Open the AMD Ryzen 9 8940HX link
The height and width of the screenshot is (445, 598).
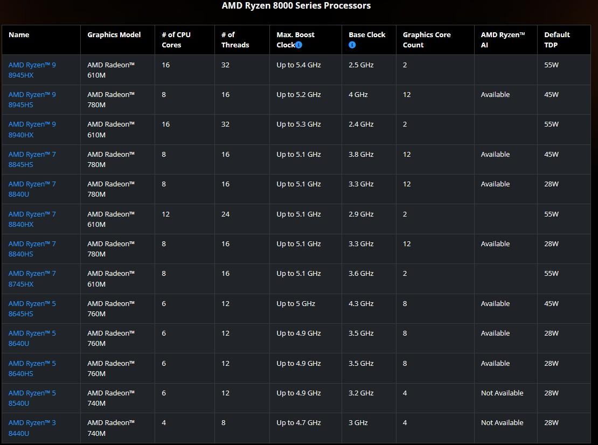tap(32, 129)
